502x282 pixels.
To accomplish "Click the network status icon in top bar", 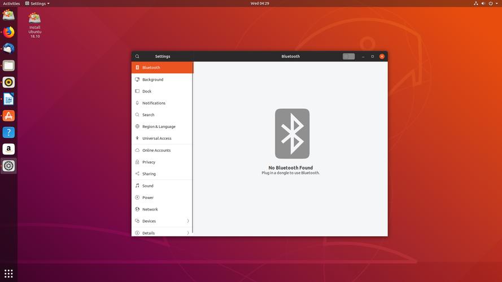I will [x=476, y=3].
